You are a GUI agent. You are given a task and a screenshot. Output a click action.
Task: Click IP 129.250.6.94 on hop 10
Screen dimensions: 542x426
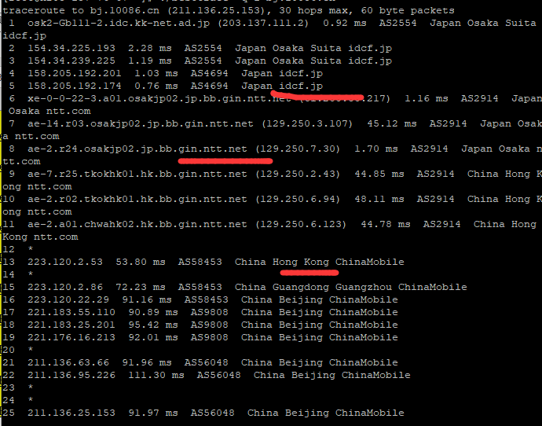click(298, 199)
